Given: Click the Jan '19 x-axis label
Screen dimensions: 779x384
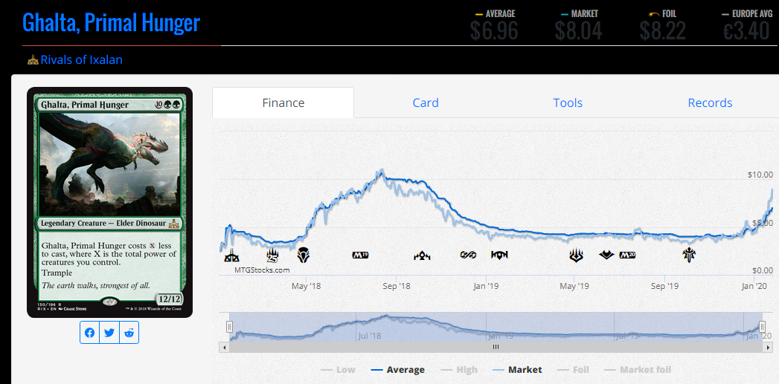Looking at the screenshot, I should coord(486,286).
